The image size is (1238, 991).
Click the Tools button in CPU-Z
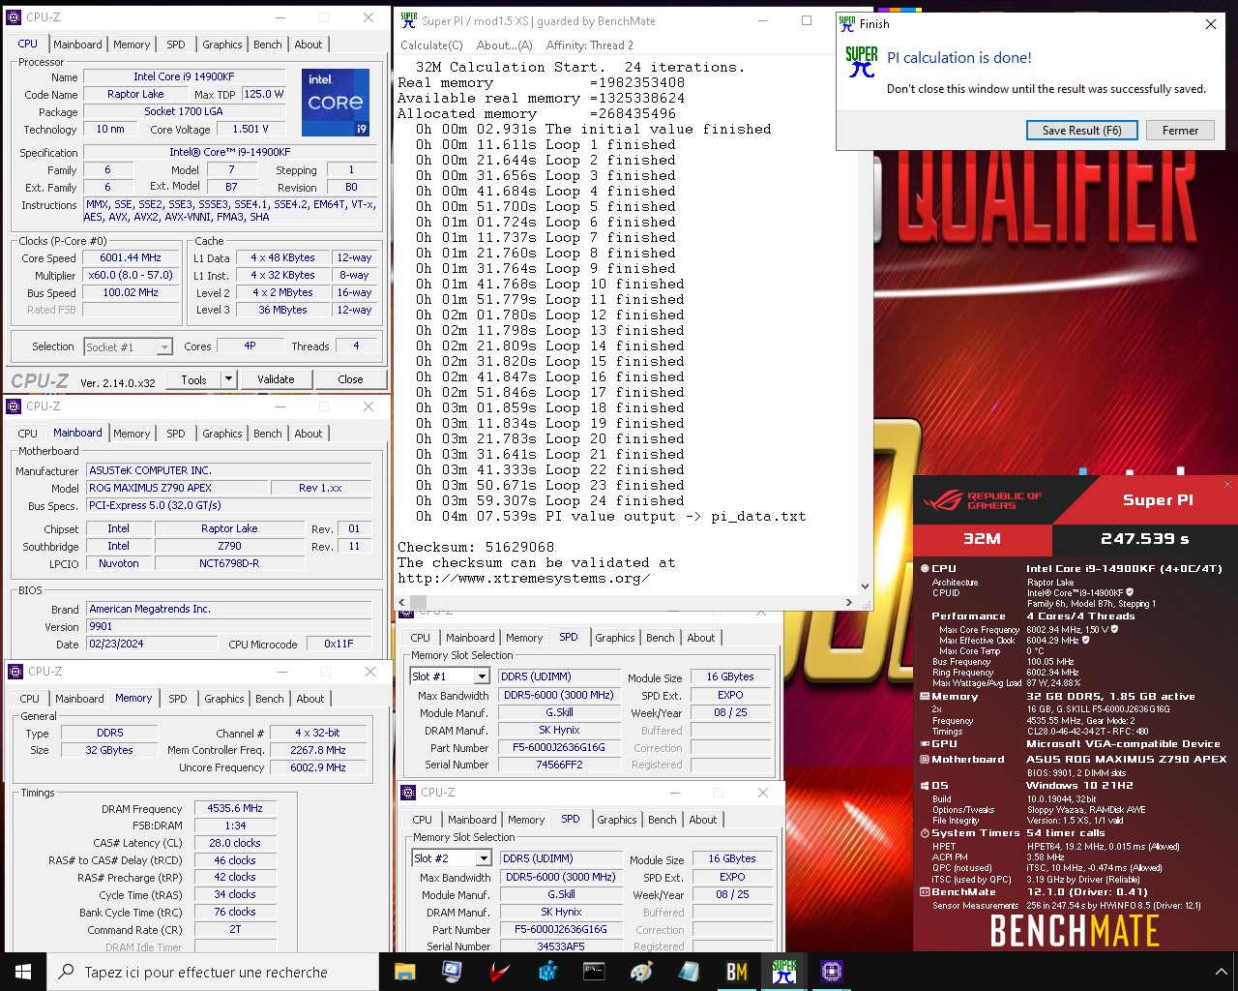click(x=194, y=379)
